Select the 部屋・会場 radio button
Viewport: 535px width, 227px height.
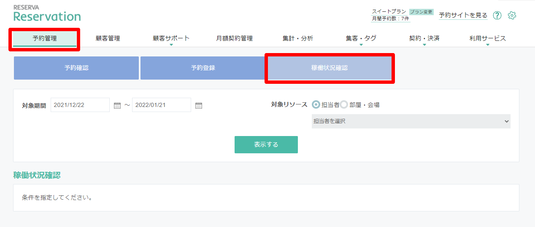point(344,105)
